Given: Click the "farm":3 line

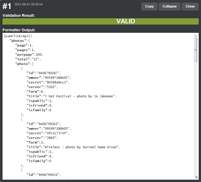Looking at the screenshot, I should [36, 142].
